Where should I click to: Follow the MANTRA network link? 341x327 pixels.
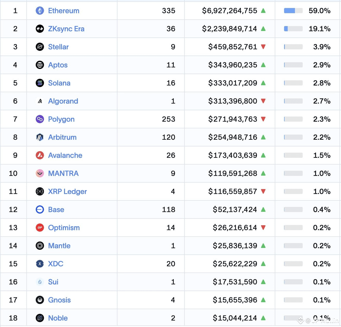pos(63,173)
